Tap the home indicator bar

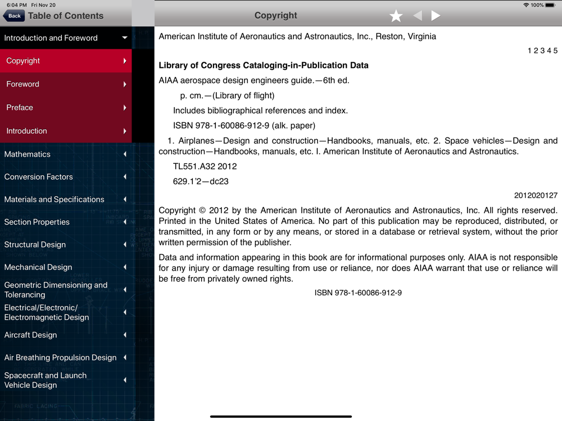coord(281,417)
